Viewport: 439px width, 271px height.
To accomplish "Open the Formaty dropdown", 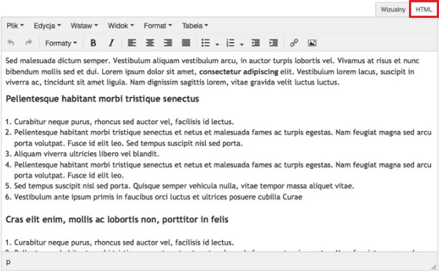I will (61, 43).
